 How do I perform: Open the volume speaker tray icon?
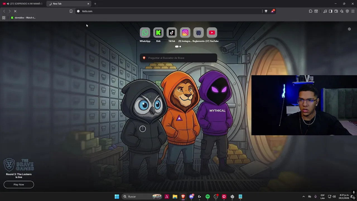(x=334, y=197)
